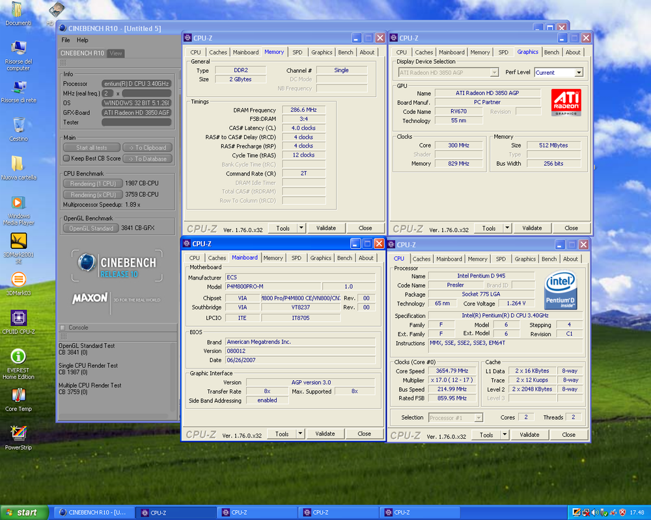
Task: Click the Intel Pentium D logo
Action: pos(561,290)
